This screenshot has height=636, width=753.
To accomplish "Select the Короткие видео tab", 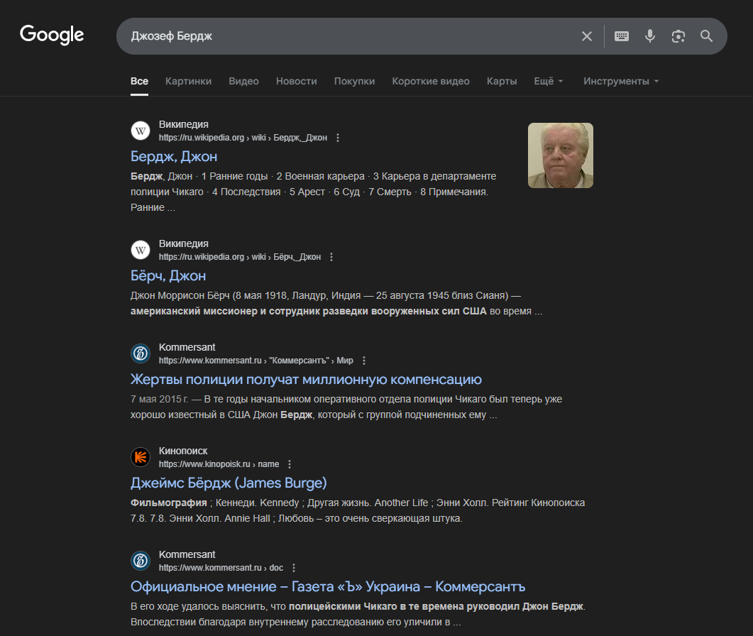I will pyautogui.click(x=430, y=81).
